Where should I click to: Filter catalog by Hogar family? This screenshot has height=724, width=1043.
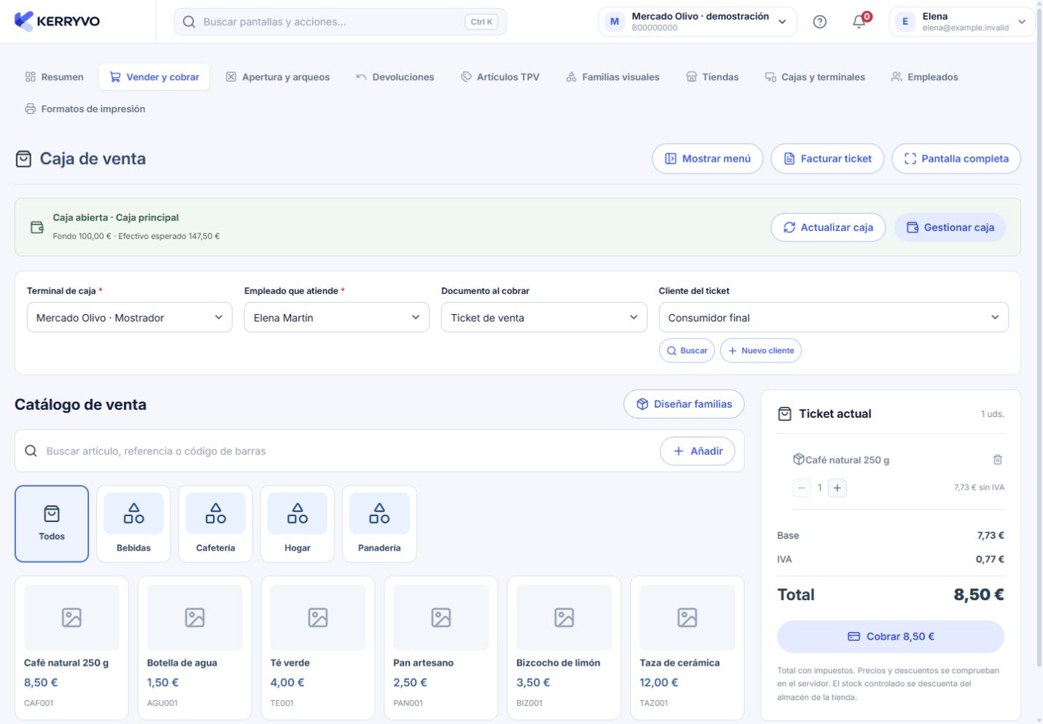pyautogui.click(x=298, y=523)
